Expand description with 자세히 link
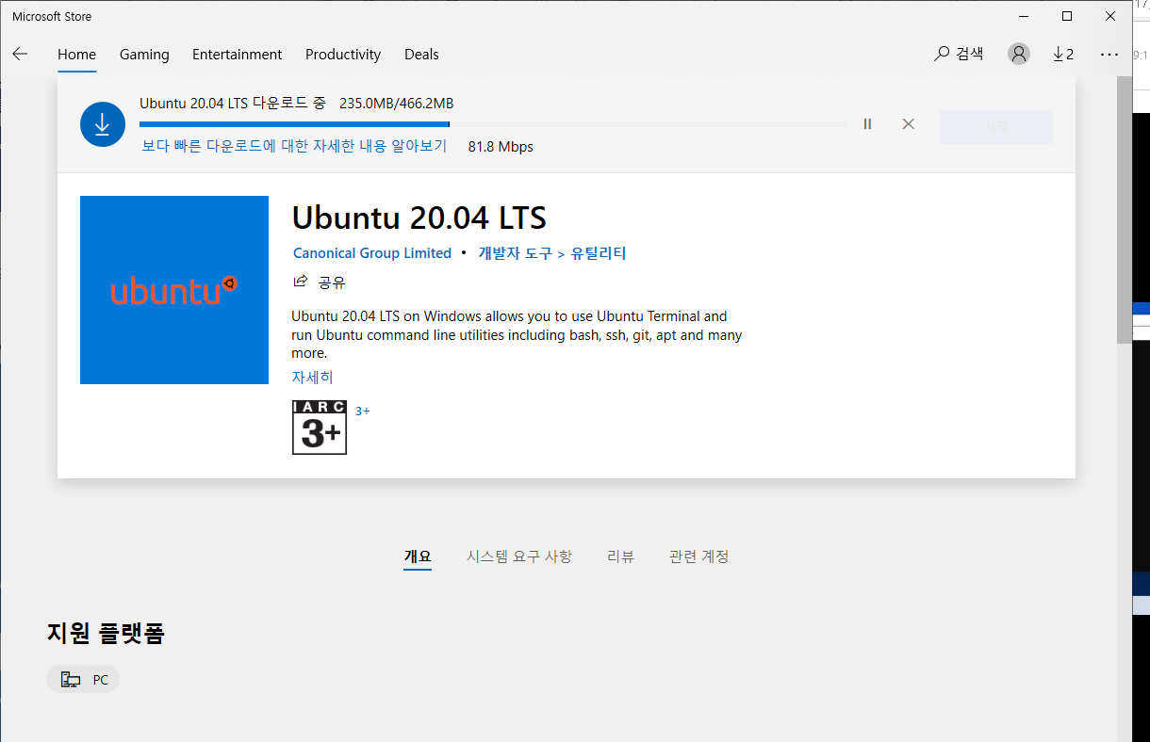 (x=312, y=377)
